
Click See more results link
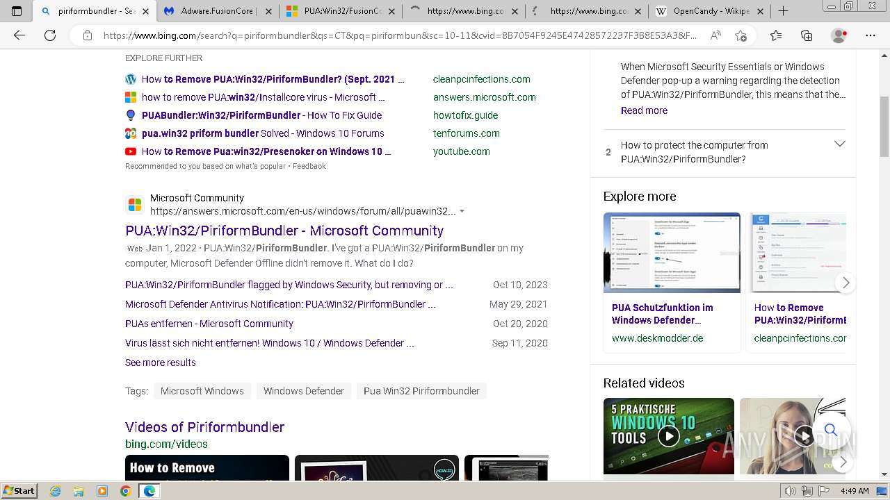coord(161,362)
